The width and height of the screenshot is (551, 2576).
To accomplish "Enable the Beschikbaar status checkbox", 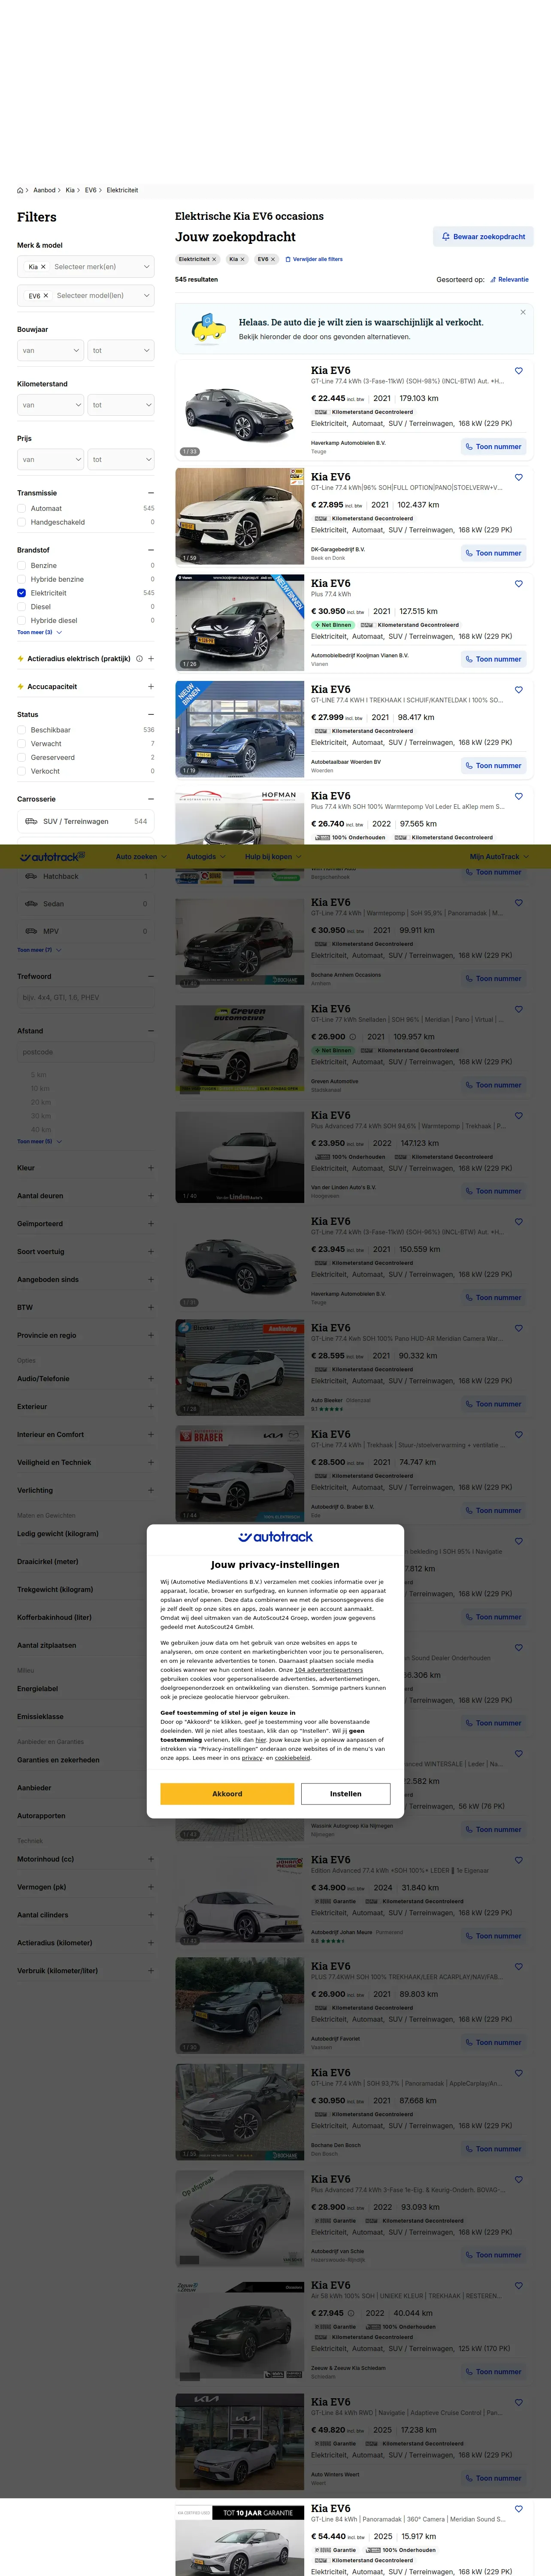I will click(22, 730).
